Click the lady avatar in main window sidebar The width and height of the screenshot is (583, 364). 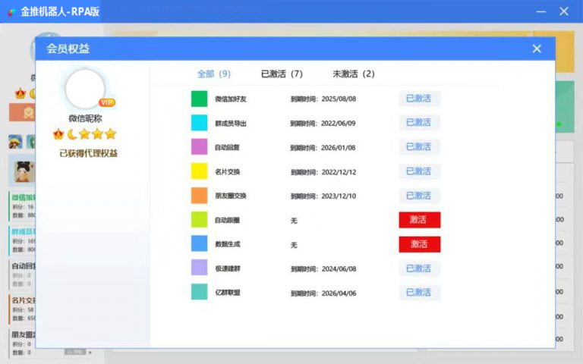point(24,171)
